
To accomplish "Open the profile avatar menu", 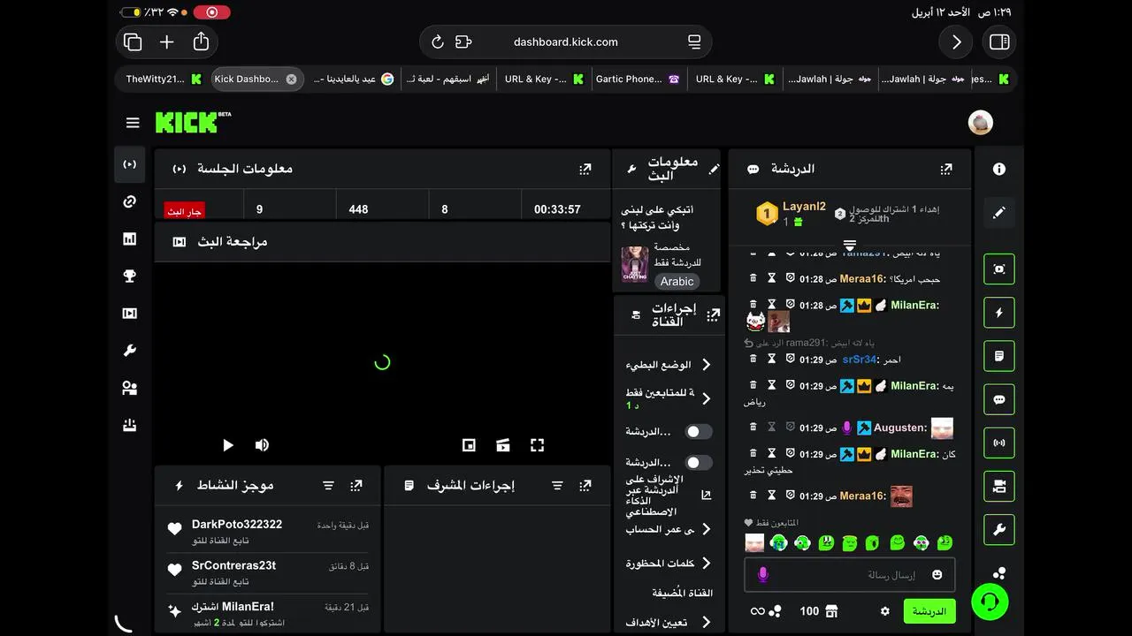I will click(x=981, y=123).
